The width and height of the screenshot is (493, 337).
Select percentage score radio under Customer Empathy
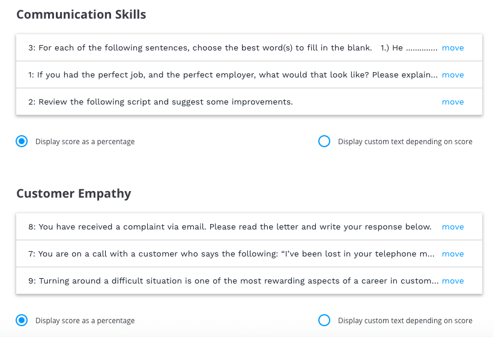pos(22,320)
